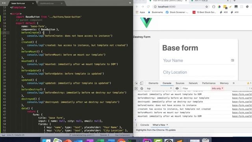Open Chrome from the Dock
Viewport: 252px width, 142px height.
(121, 140)
